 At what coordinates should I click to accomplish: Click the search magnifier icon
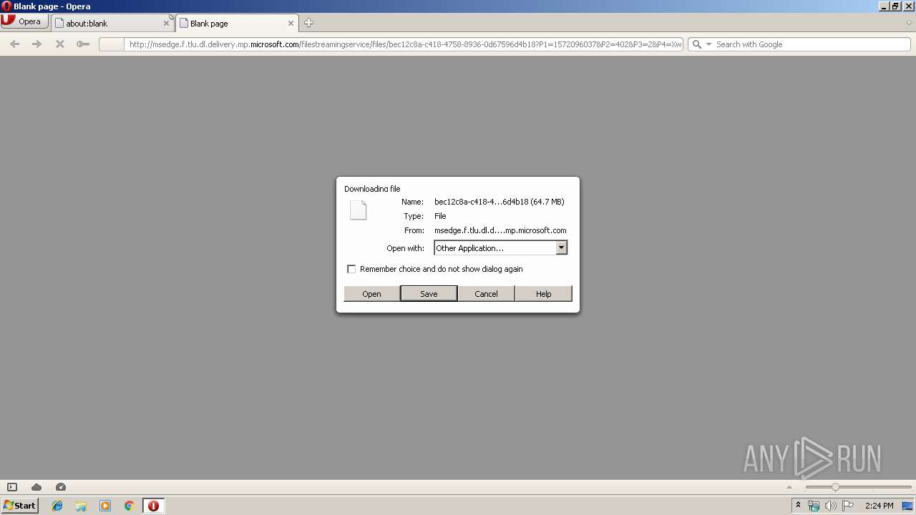coord(696,44)
